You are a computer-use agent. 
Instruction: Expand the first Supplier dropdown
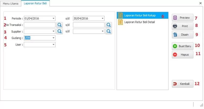tap(53, 31)
